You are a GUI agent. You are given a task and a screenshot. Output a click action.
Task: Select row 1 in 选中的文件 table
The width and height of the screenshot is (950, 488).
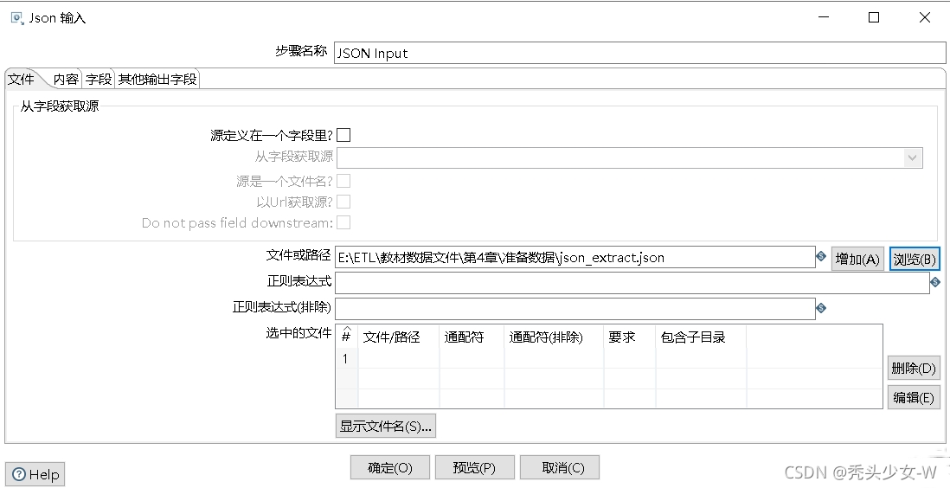(x=609, y=359)
